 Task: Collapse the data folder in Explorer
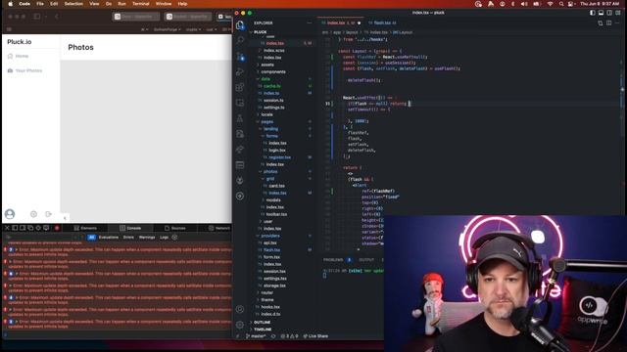265,79
